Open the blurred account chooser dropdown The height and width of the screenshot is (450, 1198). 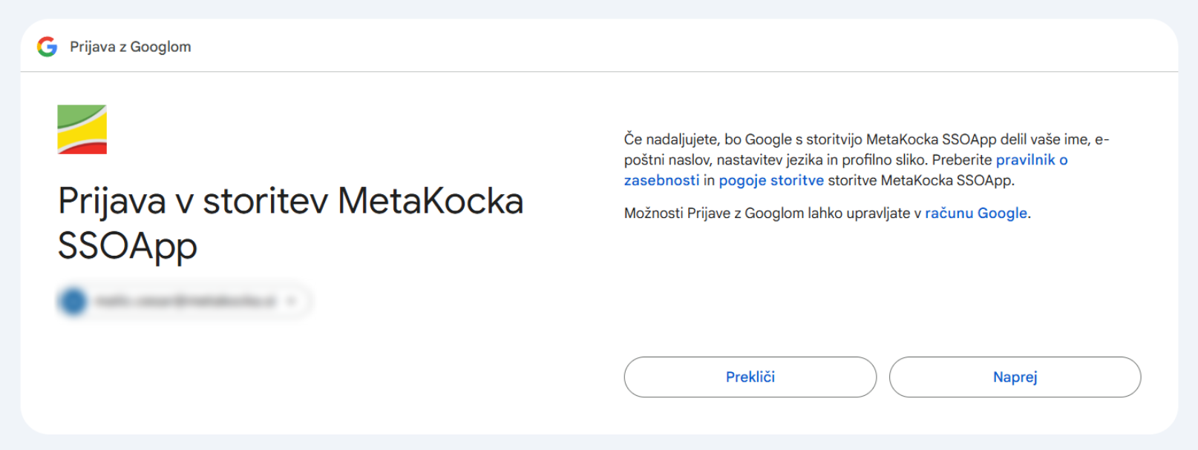coord(185,301)
